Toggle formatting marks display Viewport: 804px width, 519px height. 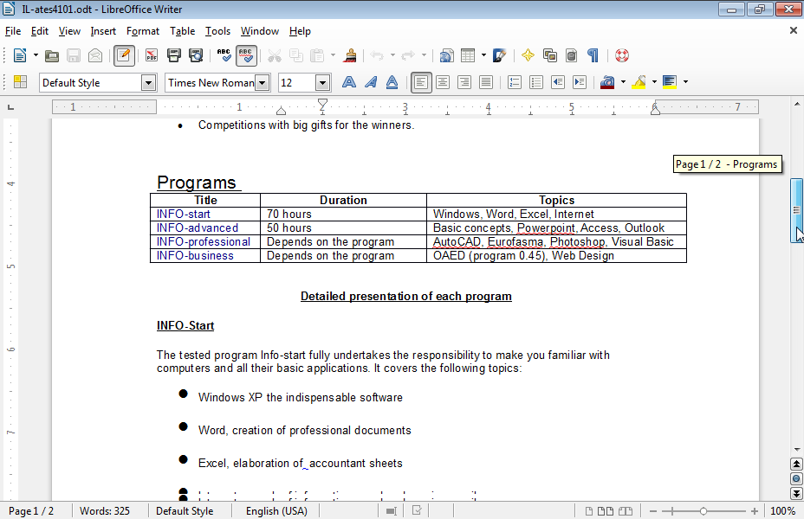[592, 55]
